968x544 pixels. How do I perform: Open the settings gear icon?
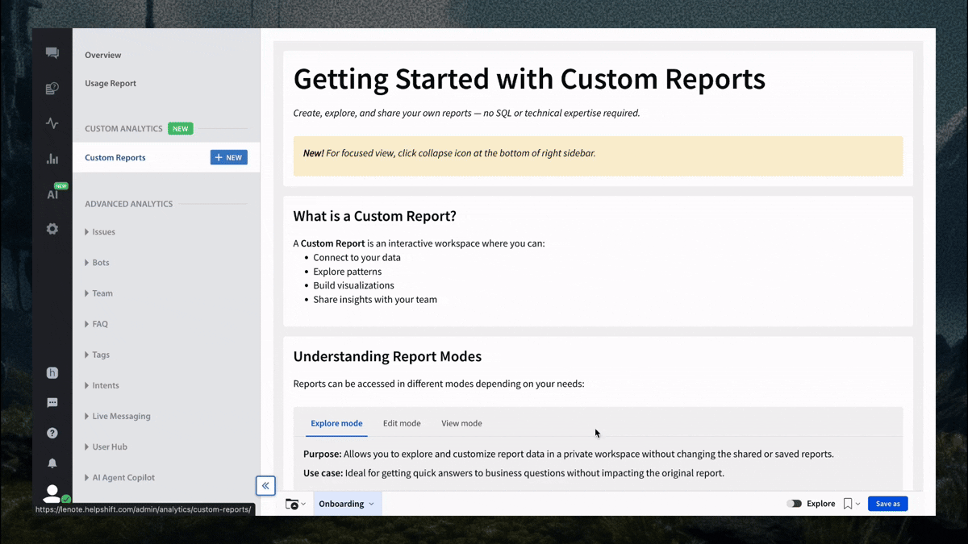[52, 229]
